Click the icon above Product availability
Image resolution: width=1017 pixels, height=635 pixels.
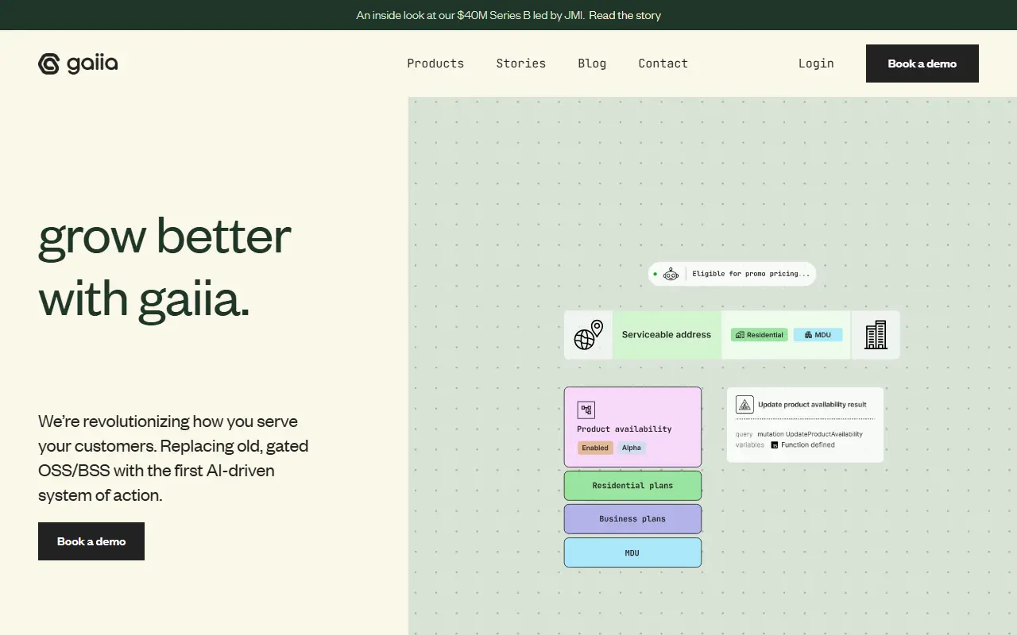586,410
